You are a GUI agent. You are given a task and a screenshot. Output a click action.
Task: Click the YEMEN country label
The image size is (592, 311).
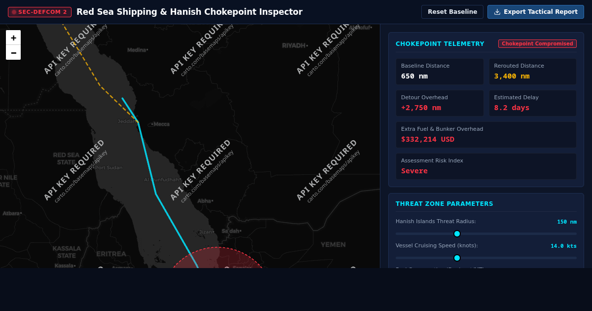[333, 244]
